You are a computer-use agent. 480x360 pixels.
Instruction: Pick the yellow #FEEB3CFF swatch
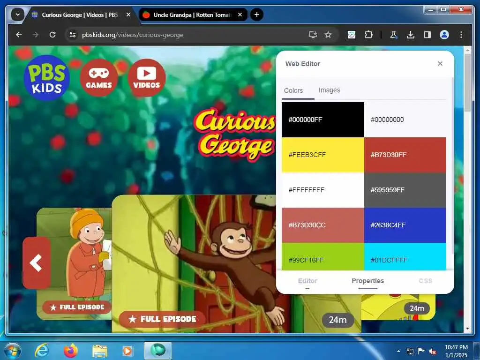coord(323,155)
